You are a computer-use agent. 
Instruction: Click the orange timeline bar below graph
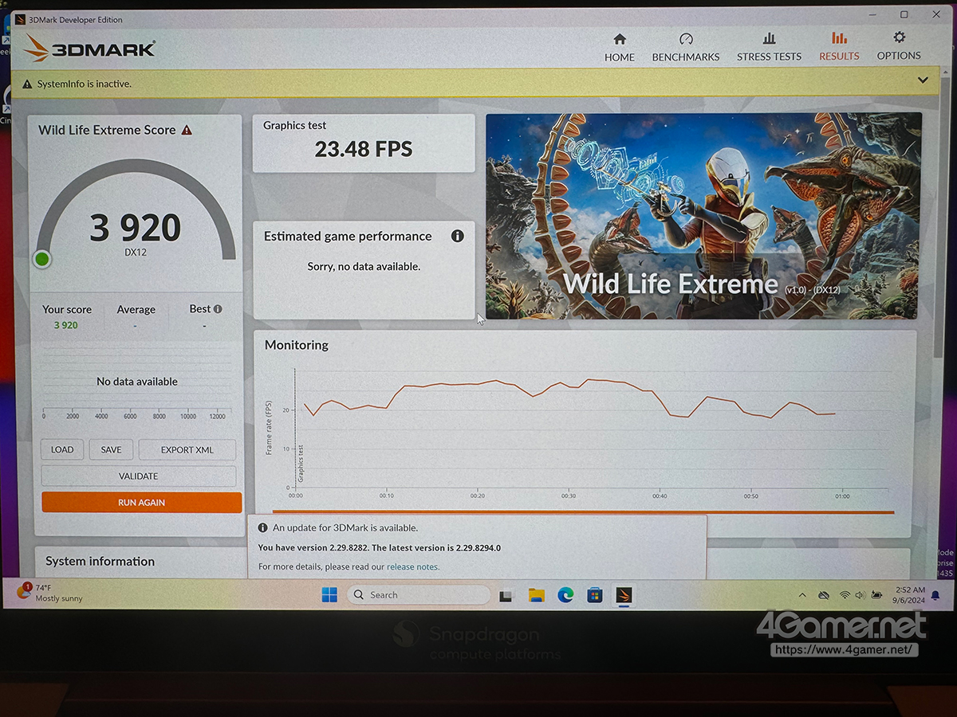point(583,512)
